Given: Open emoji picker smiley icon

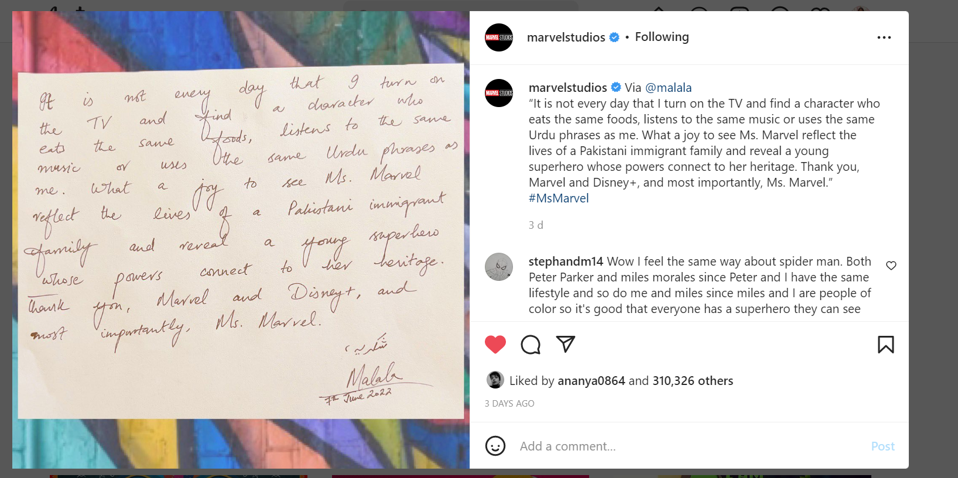Looking at the screenshot, I should pyautogui.click(x=495, y=446).
